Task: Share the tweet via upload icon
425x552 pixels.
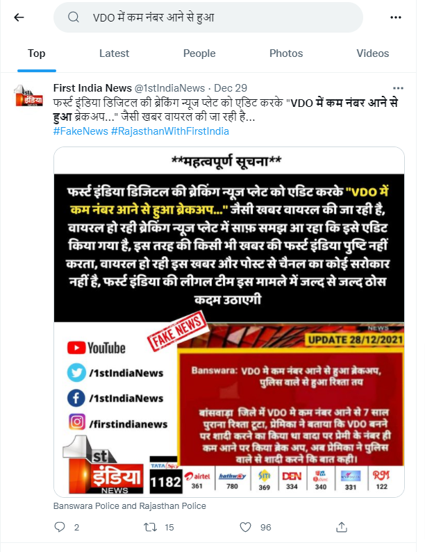Action: point(342,527)
